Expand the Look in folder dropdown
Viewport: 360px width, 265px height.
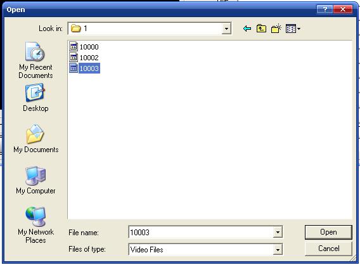[226, 29]
